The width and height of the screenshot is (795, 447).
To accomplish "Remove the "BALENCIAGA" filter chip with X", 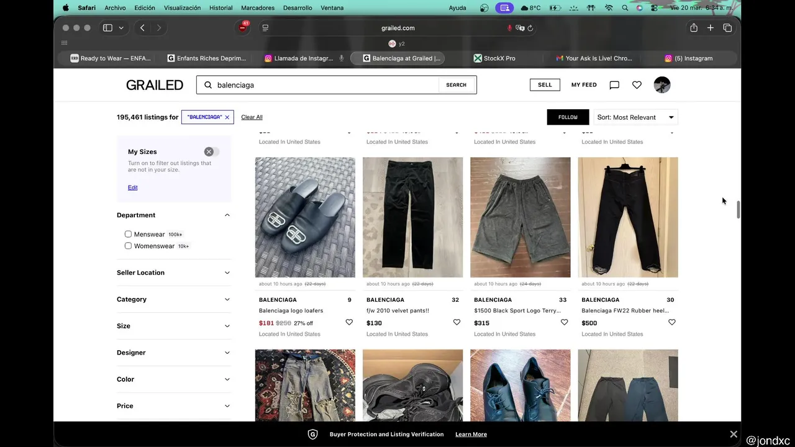I will click(x=227, y=117).
